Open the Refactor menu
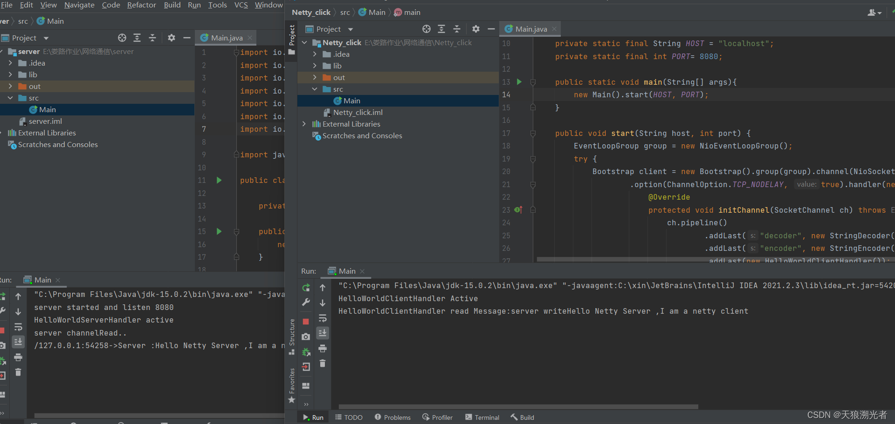Screen dimensions: 895x424 tap(141, 5)
